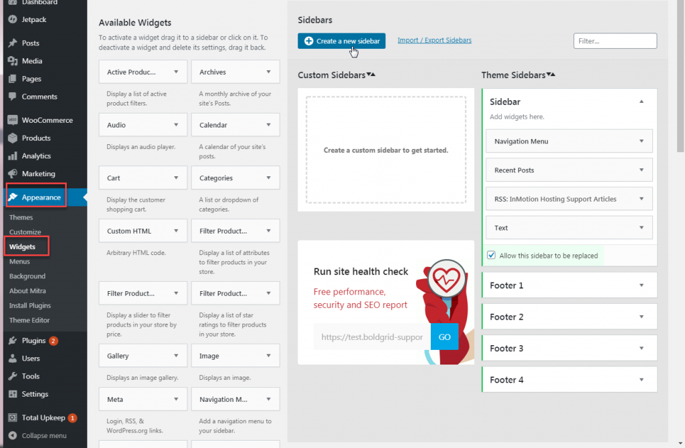685x448 pixels.
Task: Click the WooCommerce logo icon
Action: click(x=13, y=120)
